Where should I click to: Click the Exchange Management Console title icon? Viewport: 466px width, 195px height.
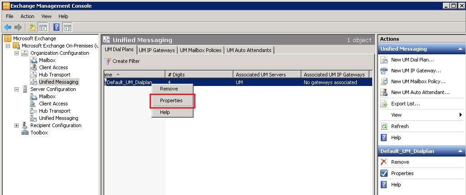point(6,5)
